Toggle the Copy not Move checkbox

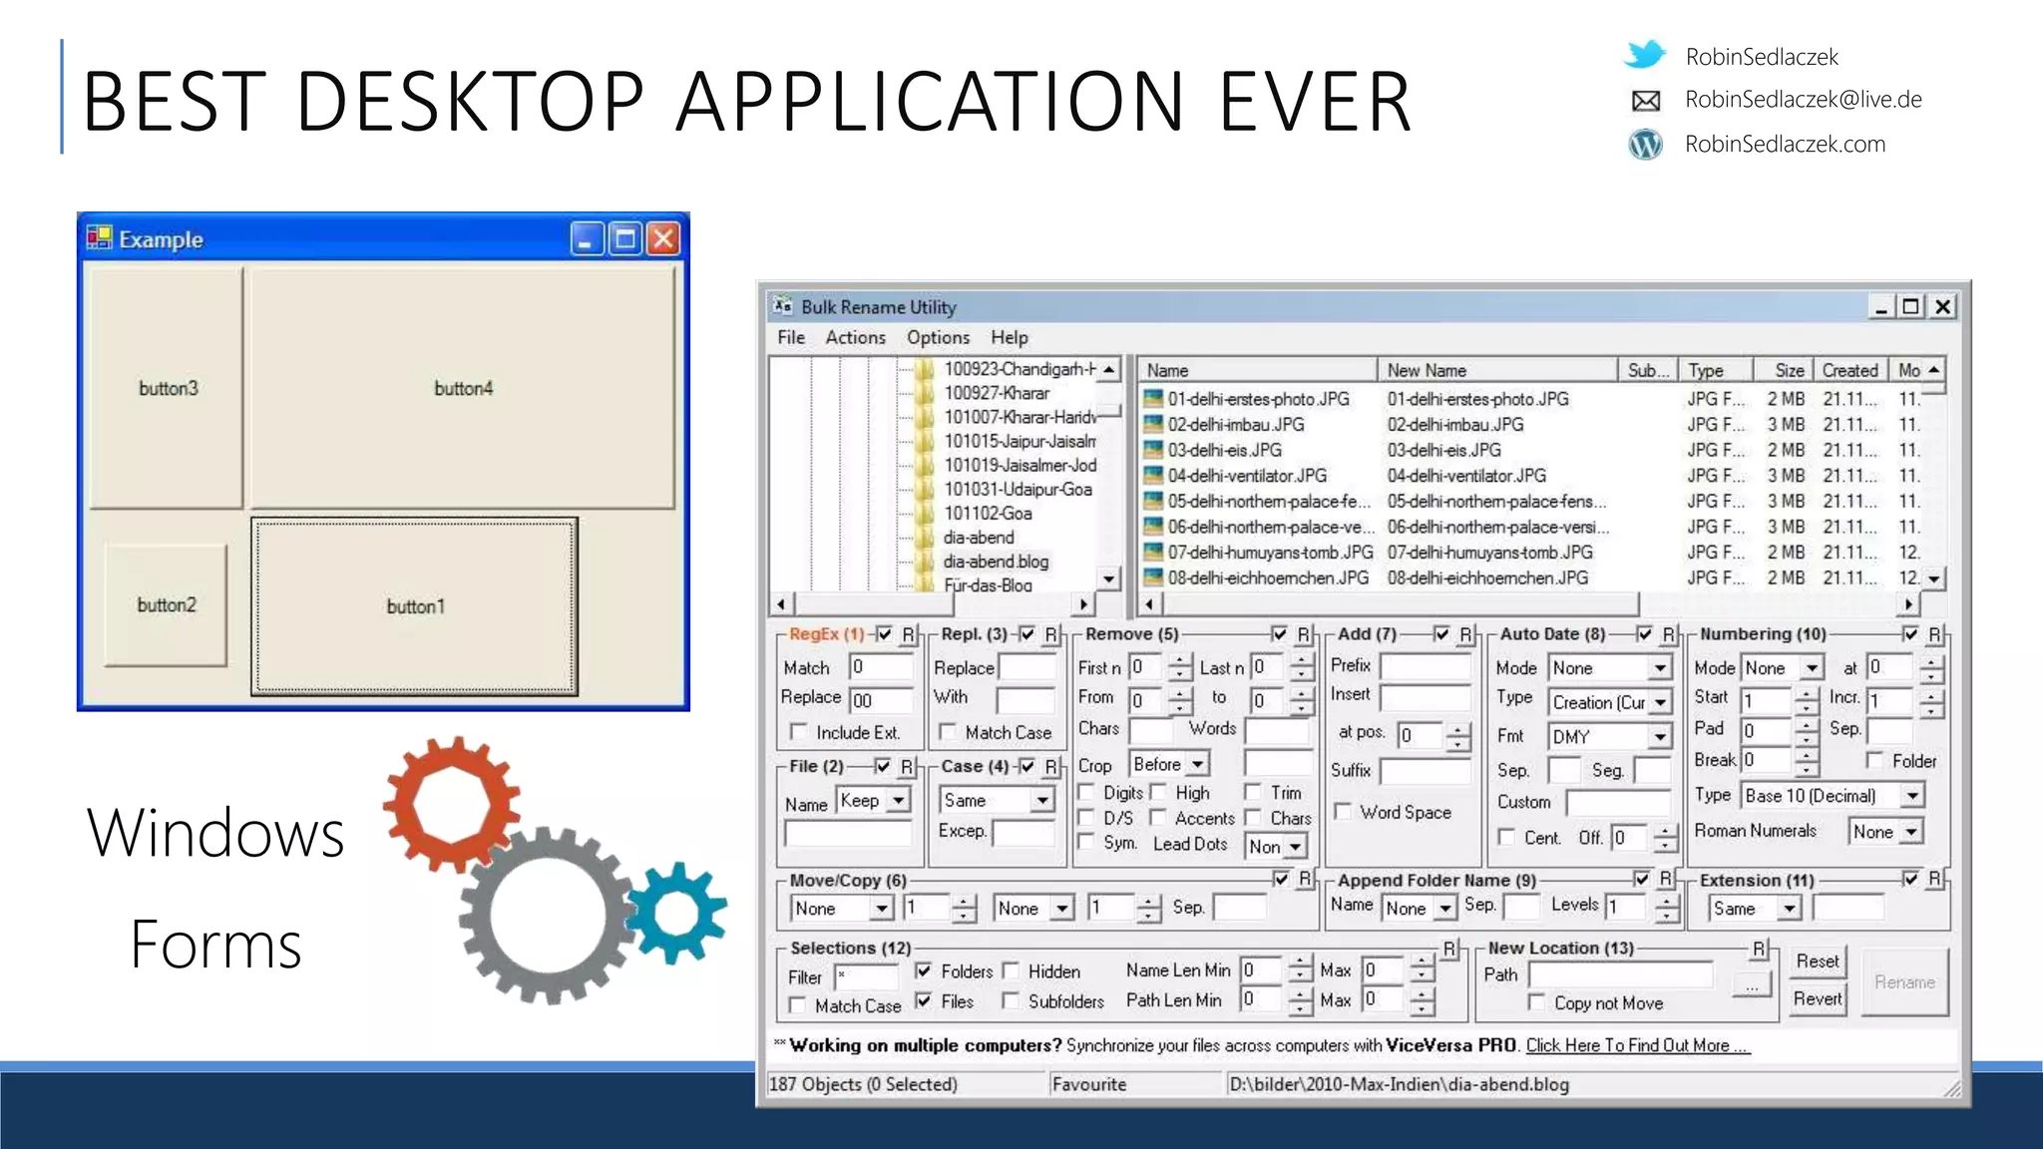pos(1536,1002)
